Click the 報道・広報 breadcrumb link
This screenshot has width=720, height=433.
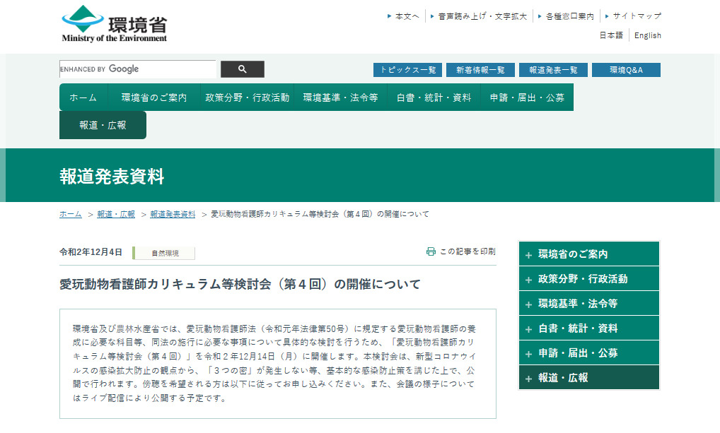point(115,215)
